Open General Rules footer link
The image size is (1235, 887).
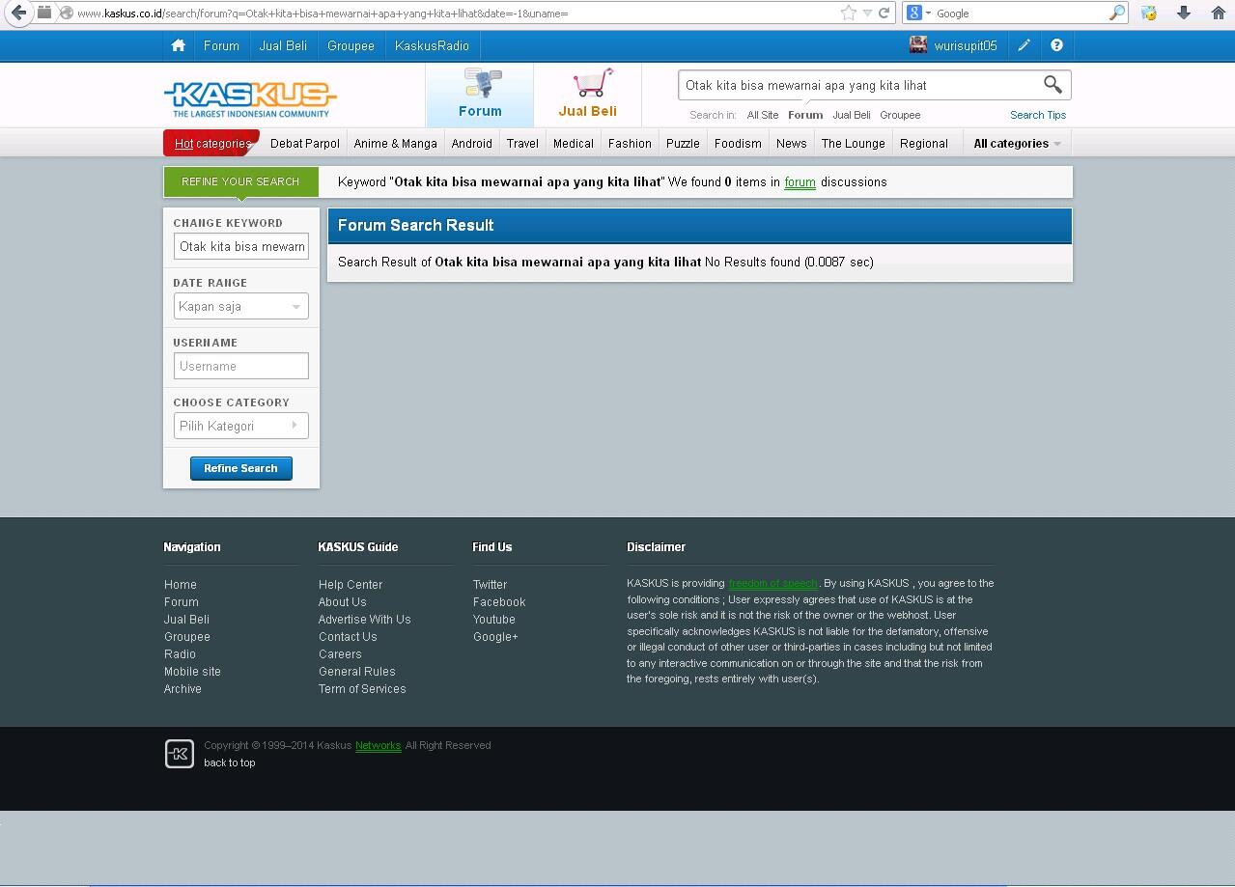356,671
